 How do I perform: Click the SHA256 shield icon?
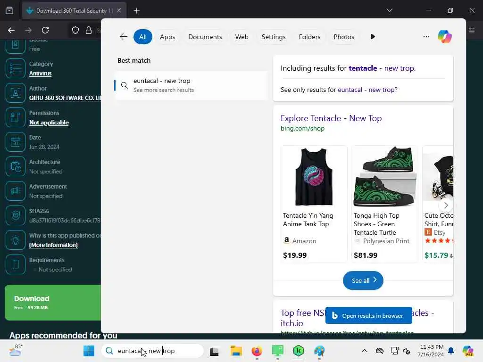coord(16,215)
